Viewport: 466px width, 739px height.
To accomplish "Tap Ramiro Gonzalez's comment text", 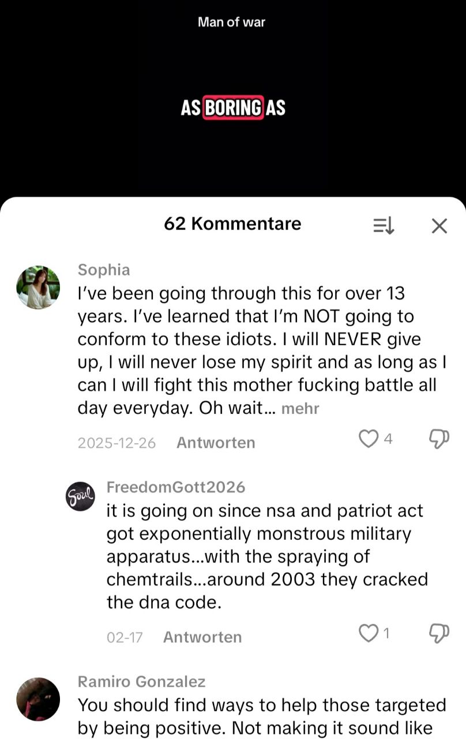I will tap(262, 716).
